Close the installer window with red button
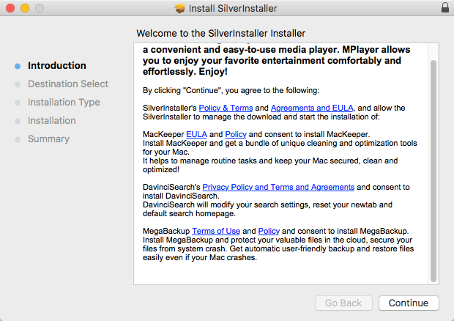This screenshot has height=321, width=454. coord(9,8)
